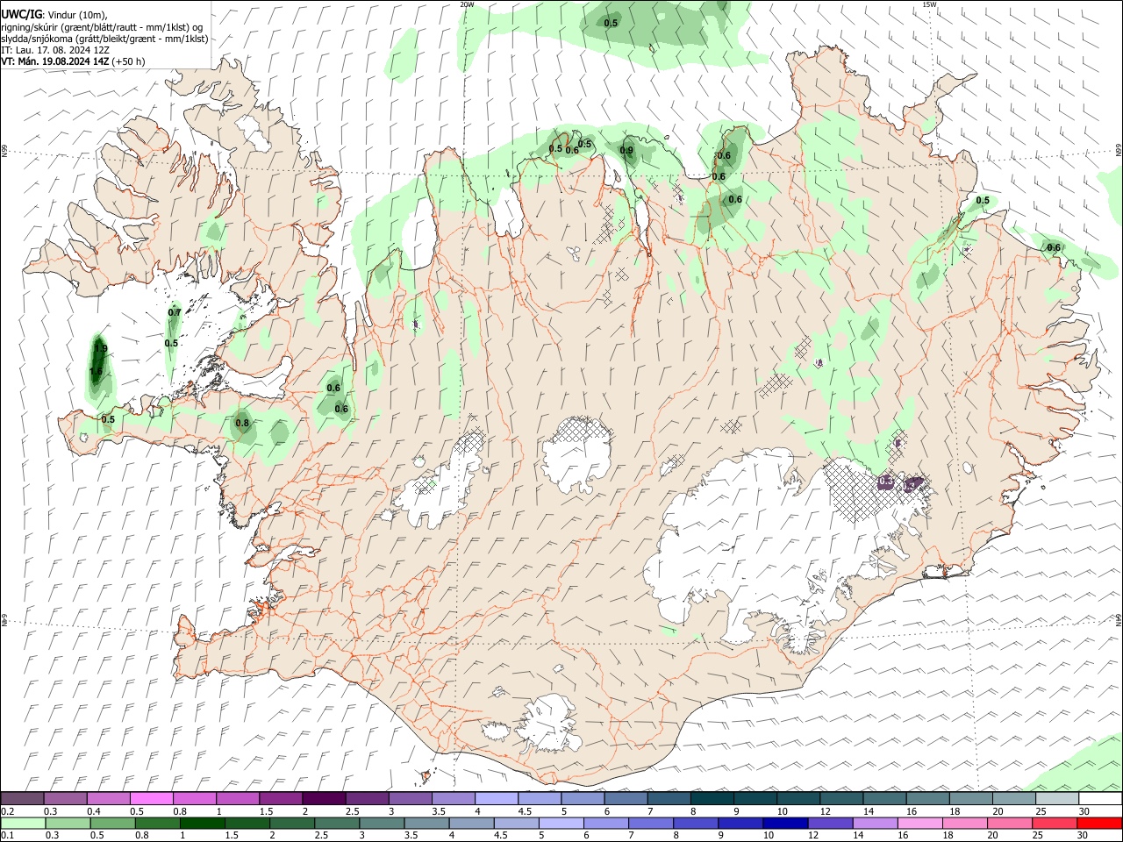Click the dark teal swatch above legend value 8
This screenshot has height=842, width=1123.
click(x=712, y=799)
